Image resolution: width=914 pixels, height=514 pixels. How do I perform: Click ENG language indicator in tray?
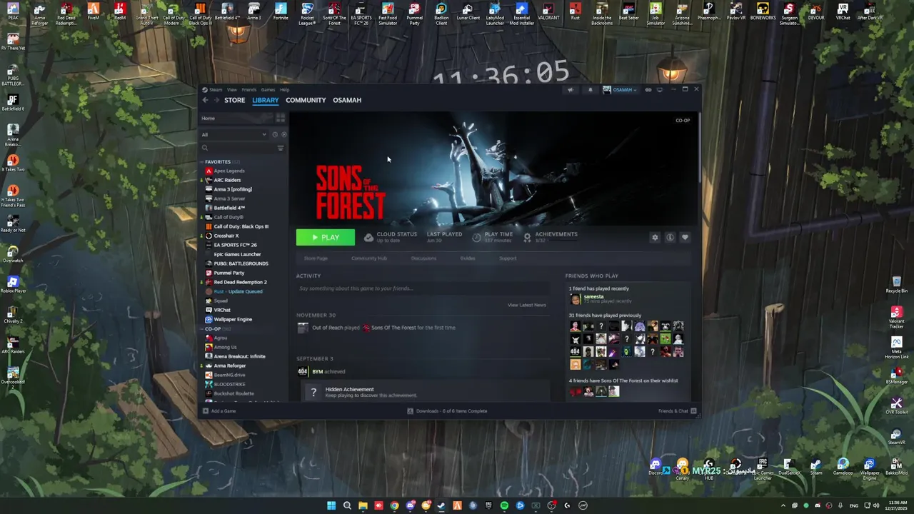tap(853, 505)
